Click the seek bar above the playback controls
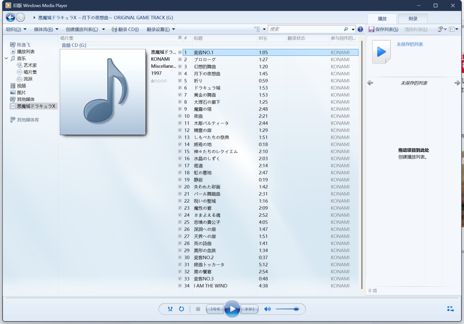The height and width of the screenshot is (324, 464). (232, 298)
